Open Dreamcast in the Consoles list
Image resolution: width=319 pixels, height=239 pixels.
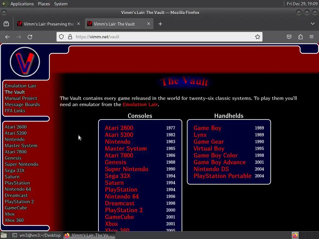(120, 203)
